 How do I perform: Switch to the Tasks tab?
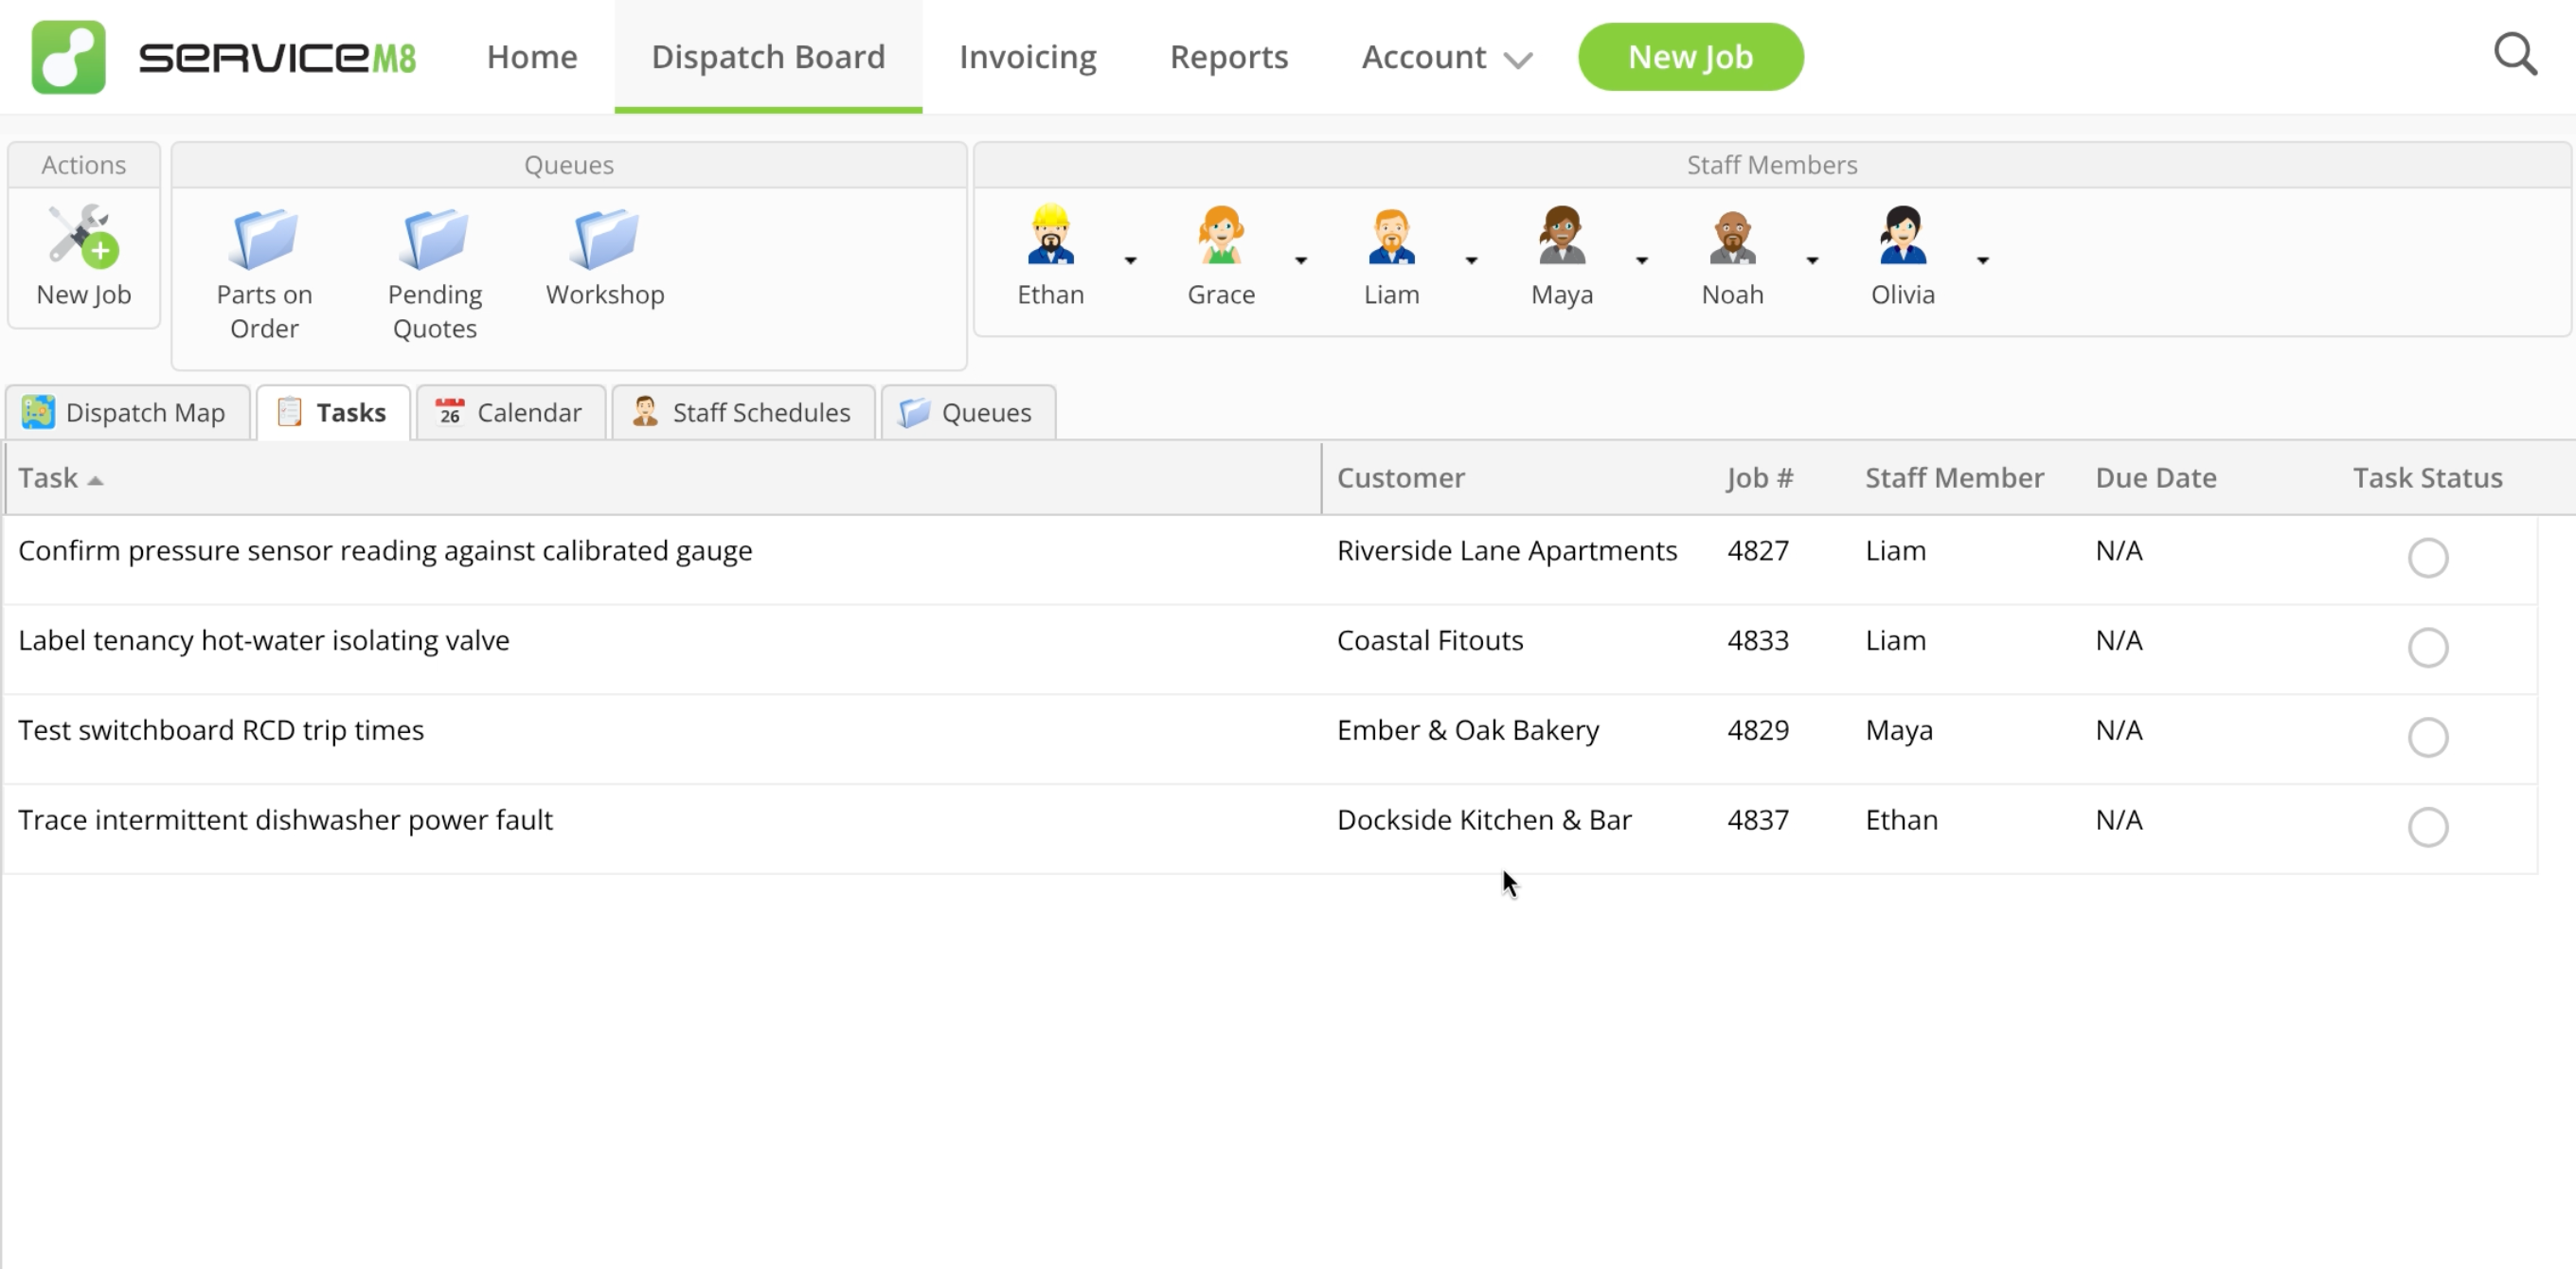(333, 412)
